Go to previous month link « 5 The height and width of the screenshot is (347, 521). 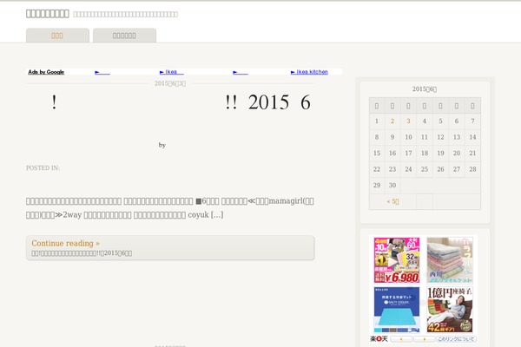[x=392, y=201]
